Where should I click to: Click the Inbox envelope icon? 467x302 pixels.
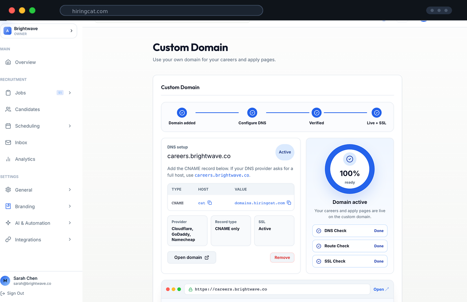tap(8, 143)
